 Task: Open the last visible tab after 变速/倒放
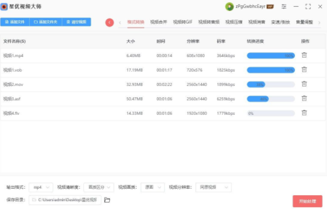click(304, 22)
